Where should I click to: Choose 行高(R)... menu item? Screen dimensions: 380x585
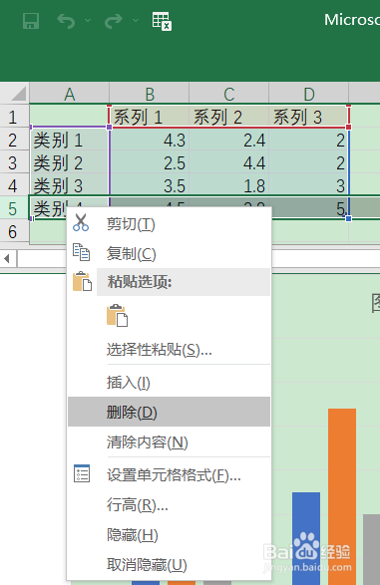[x=169, y=505]
